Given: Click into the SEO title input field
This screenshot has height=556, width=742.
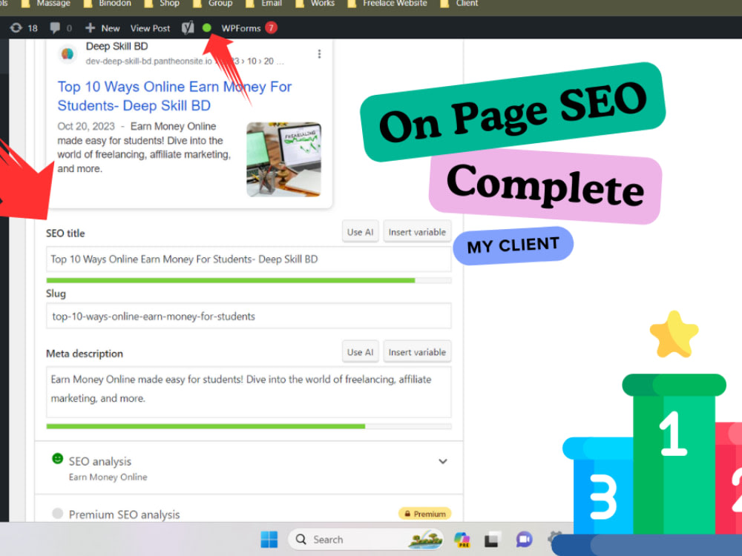Looking at the screenshot, I should 249,259.
